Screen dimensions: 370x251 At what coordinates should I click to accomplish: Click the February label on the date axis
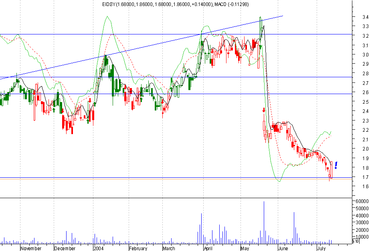(x=138, y=249)
